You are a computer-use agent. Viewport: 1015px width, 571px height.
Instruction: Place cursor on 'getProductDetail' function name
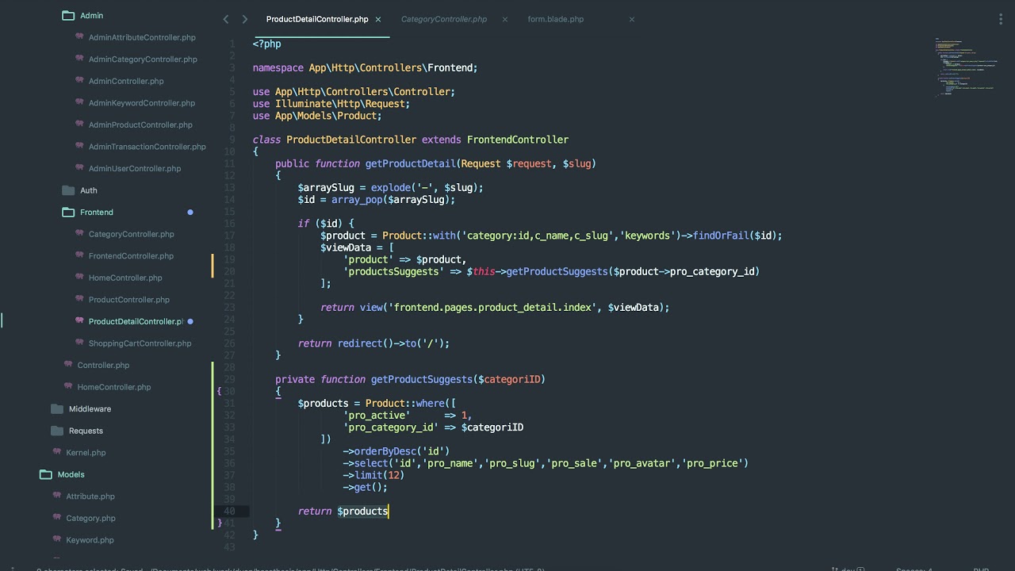[x=410, y=163]
